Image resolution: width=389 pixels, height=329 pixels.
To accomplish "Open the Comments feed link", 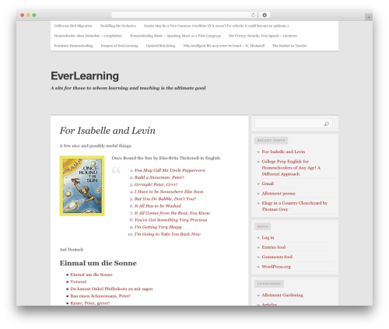I will [x=277, y=257].
